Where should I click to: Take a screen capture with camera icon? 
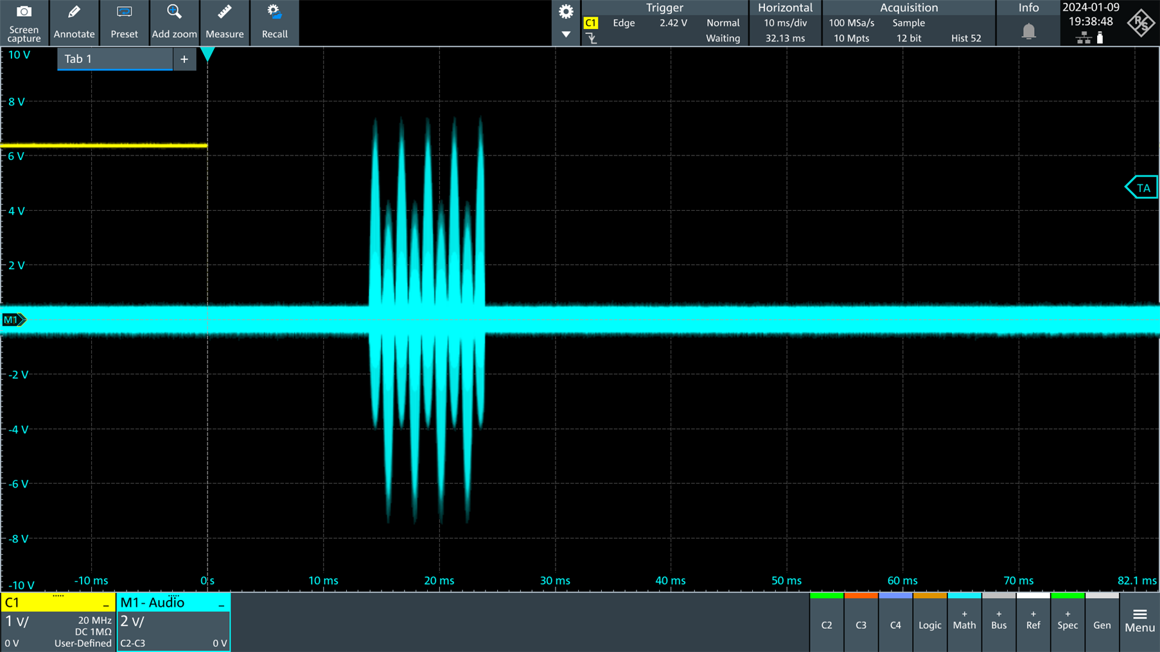pos(24,22)
